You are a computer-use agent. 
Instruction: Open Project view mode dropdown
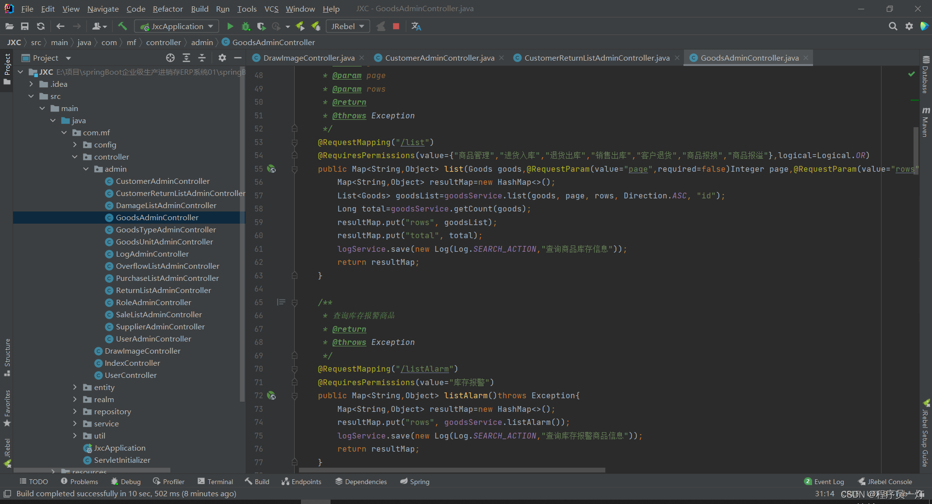pos(68,58)
